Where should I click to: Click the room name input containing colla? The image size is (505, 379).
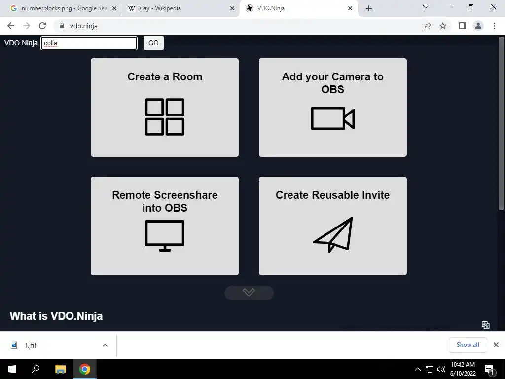point(89,43)
